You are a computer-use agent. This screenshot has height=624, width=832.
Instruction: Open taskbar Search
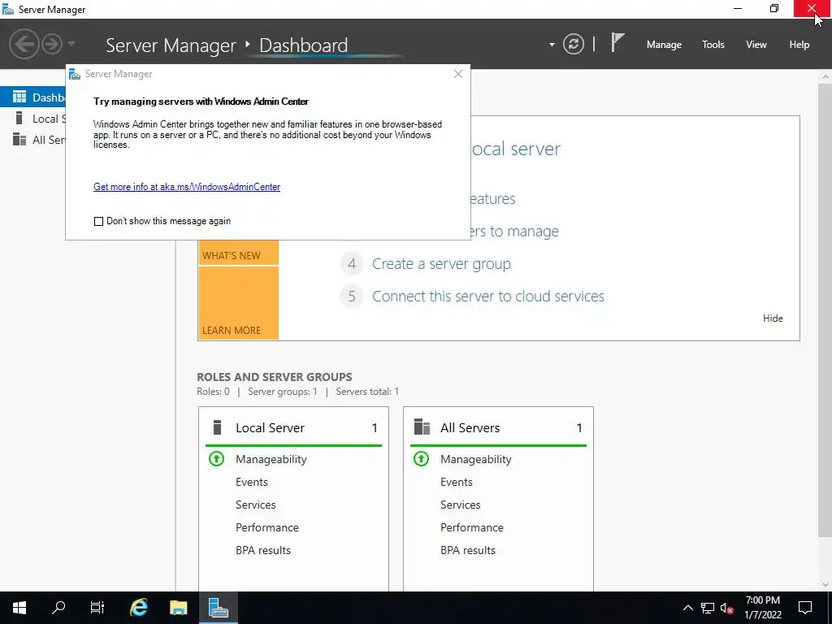(58, 608)
